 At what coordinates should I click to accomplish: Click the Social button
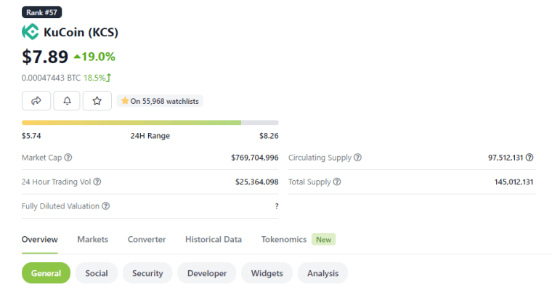97,273
